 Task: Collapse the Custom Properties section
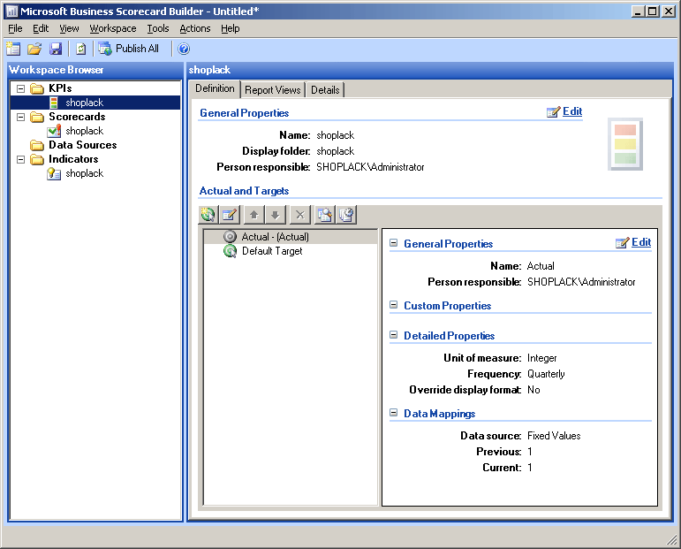[393, 305]
